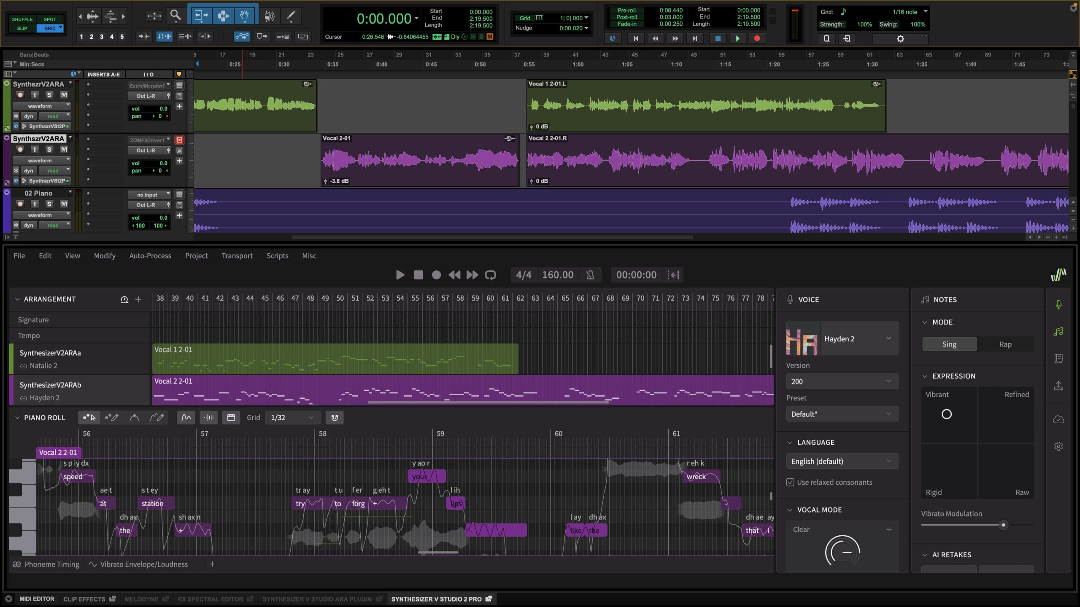
Task: Select the Zoomer tool in Pro Tools
Action: pos(176,16)
